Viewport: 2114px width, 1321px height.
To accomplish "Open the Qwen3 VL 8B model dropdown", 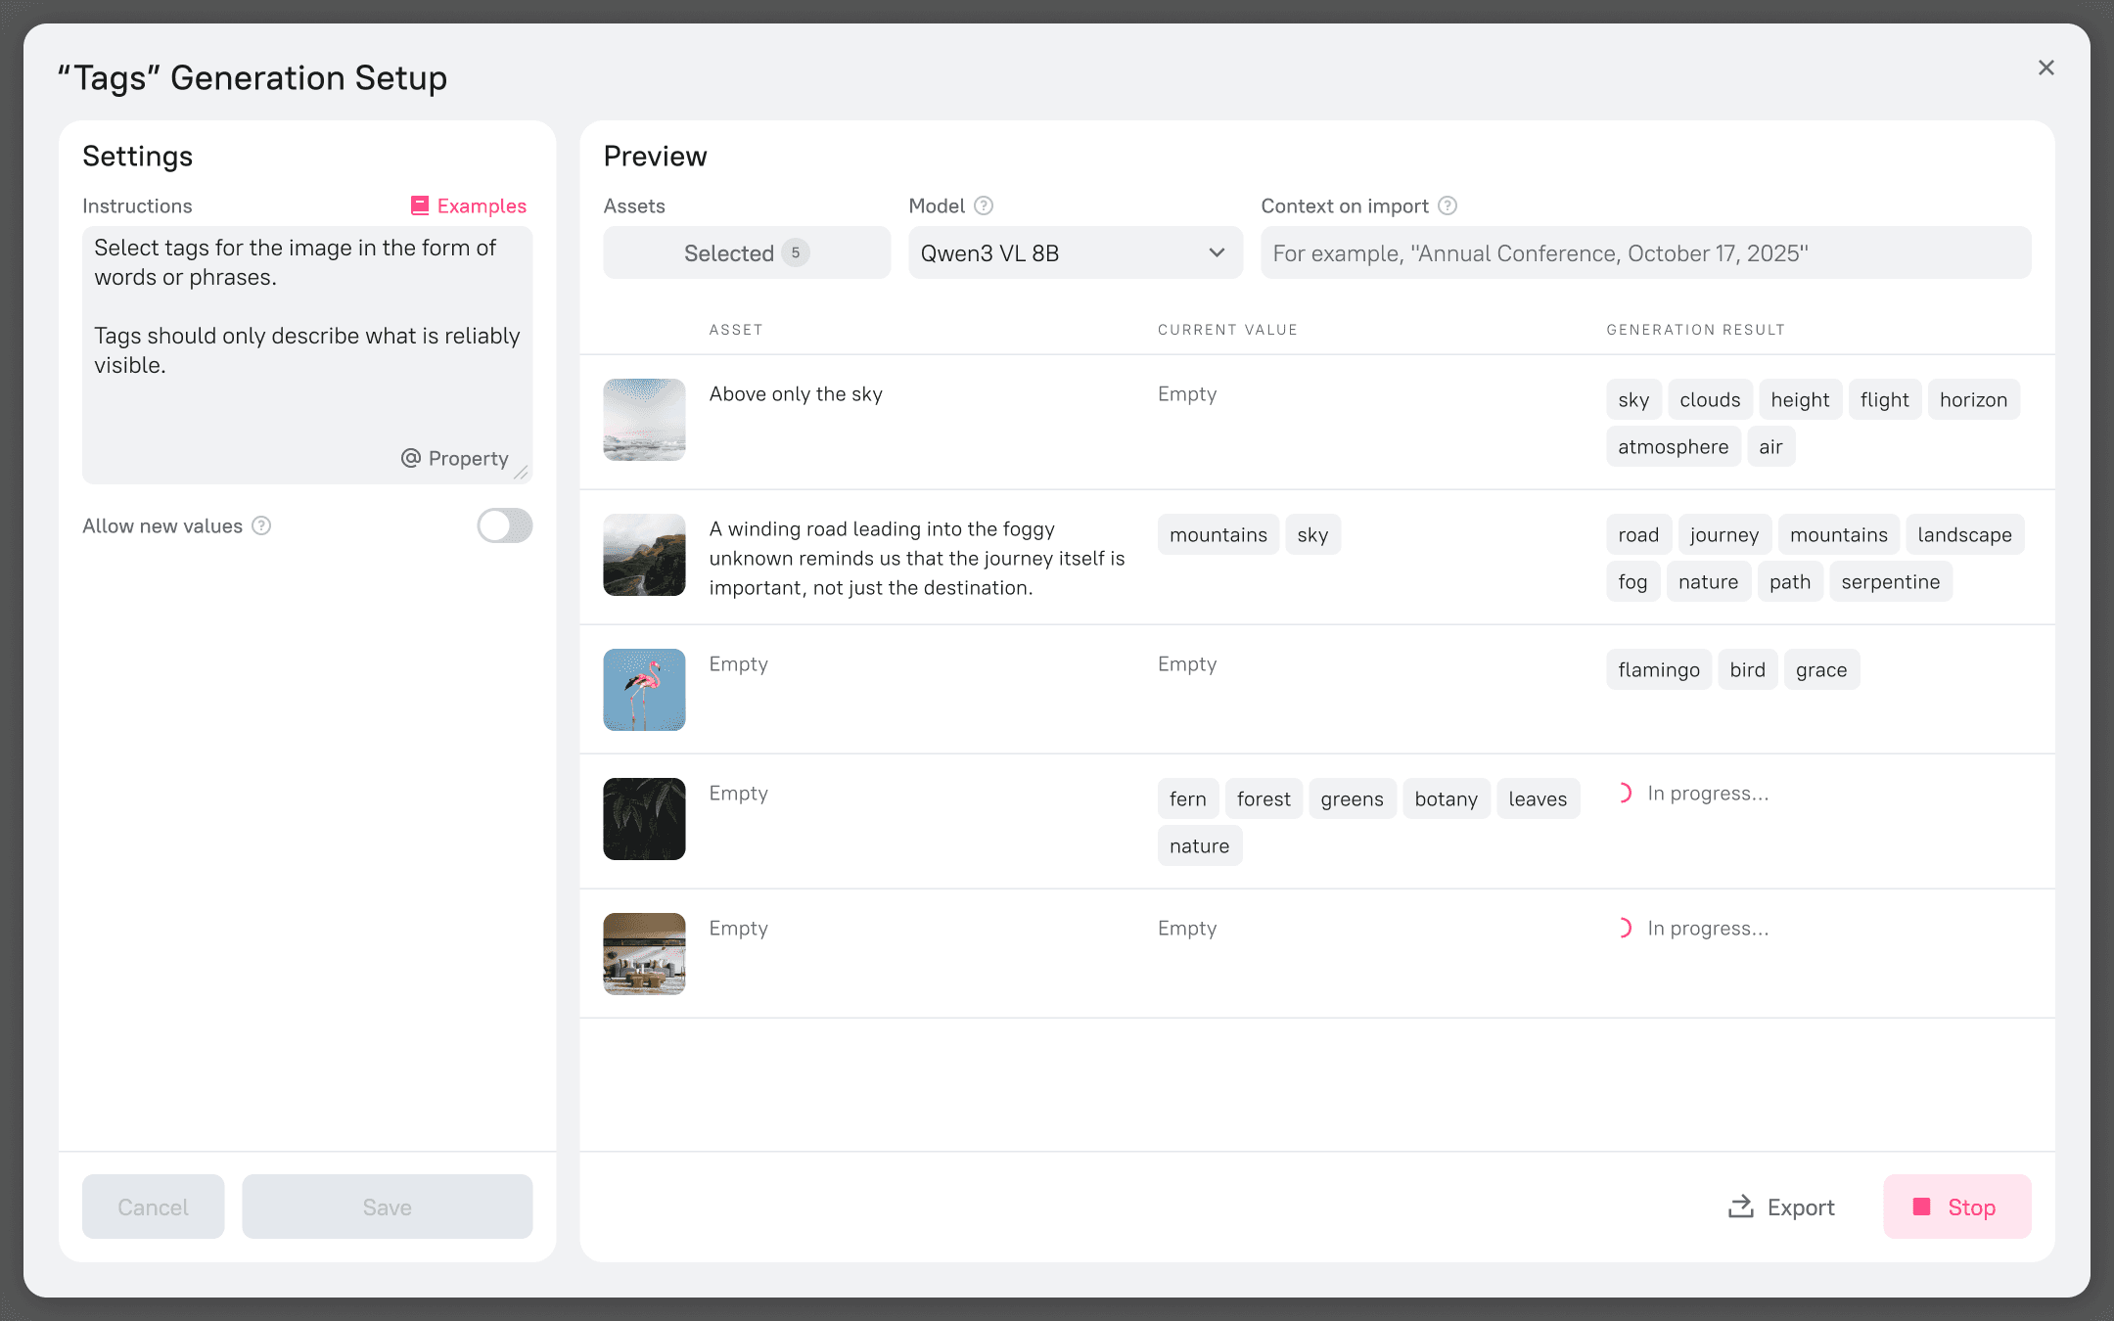I will (1075, 253).
